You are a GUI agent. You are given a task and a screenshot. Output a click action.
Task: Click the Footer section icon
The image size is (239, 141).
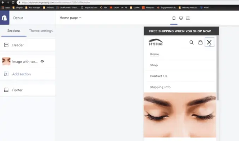(6, 90)
